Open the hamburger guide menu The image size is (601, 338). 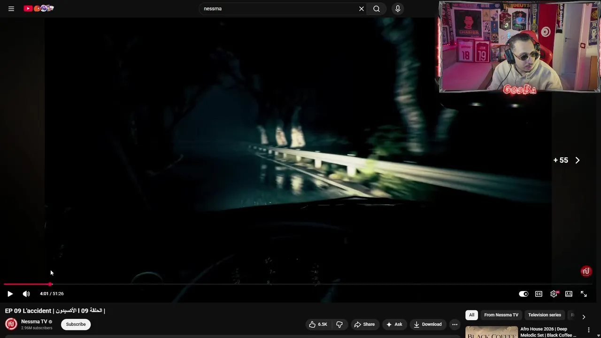pyautogui.click(x=11, y=8)
